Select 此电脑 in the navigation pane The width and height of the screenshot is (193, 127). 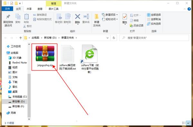(x=12, y=53)
